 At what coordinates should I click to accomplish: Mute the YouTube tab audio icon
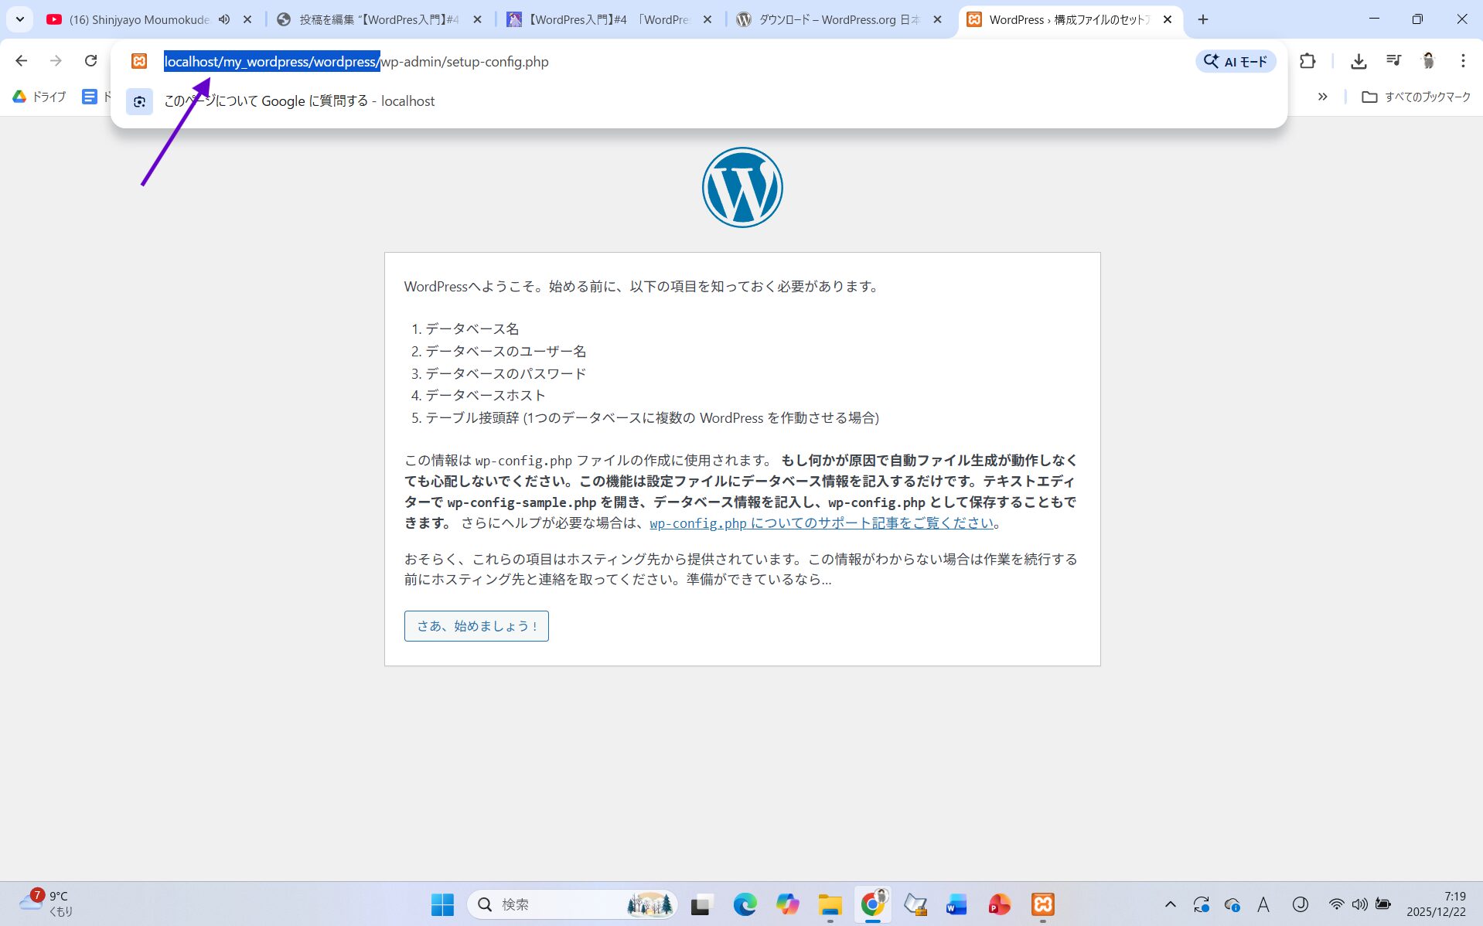224,20
